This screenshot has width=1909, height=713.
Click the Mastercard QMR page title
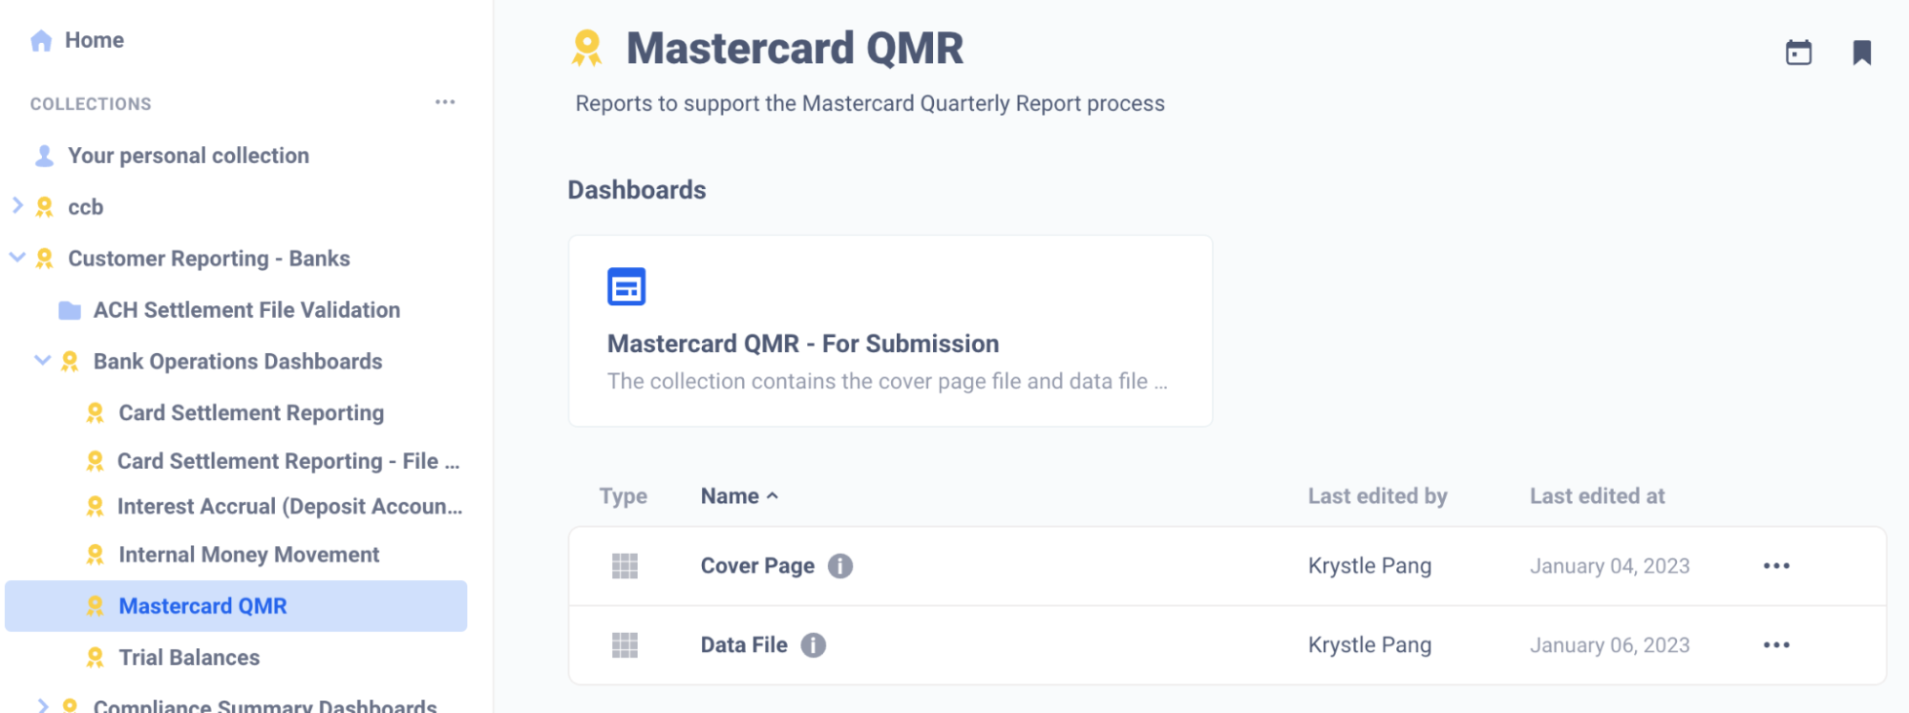[795, 49]
